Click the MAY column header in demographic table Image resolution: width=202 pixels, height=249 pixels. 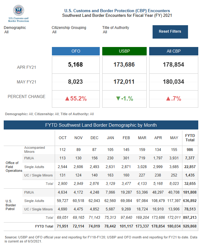(174, 138)
